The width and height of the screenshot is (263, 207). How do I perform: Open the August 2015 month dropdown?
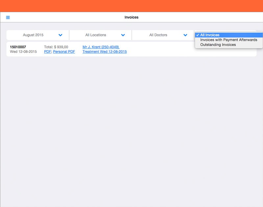(x=38, y=35)
